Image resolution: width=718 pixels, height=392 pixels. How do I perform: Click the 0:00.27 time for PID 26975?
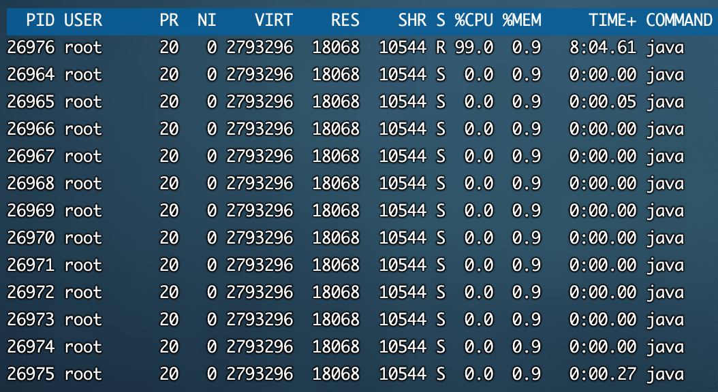pyautogui.click(x=603, y=374)
